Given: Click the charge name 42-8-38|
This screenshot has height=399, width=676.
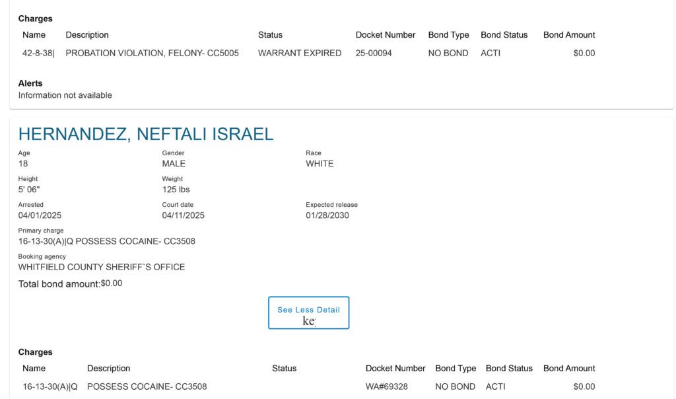Looking at the screenshot, I should coord(38,53).
